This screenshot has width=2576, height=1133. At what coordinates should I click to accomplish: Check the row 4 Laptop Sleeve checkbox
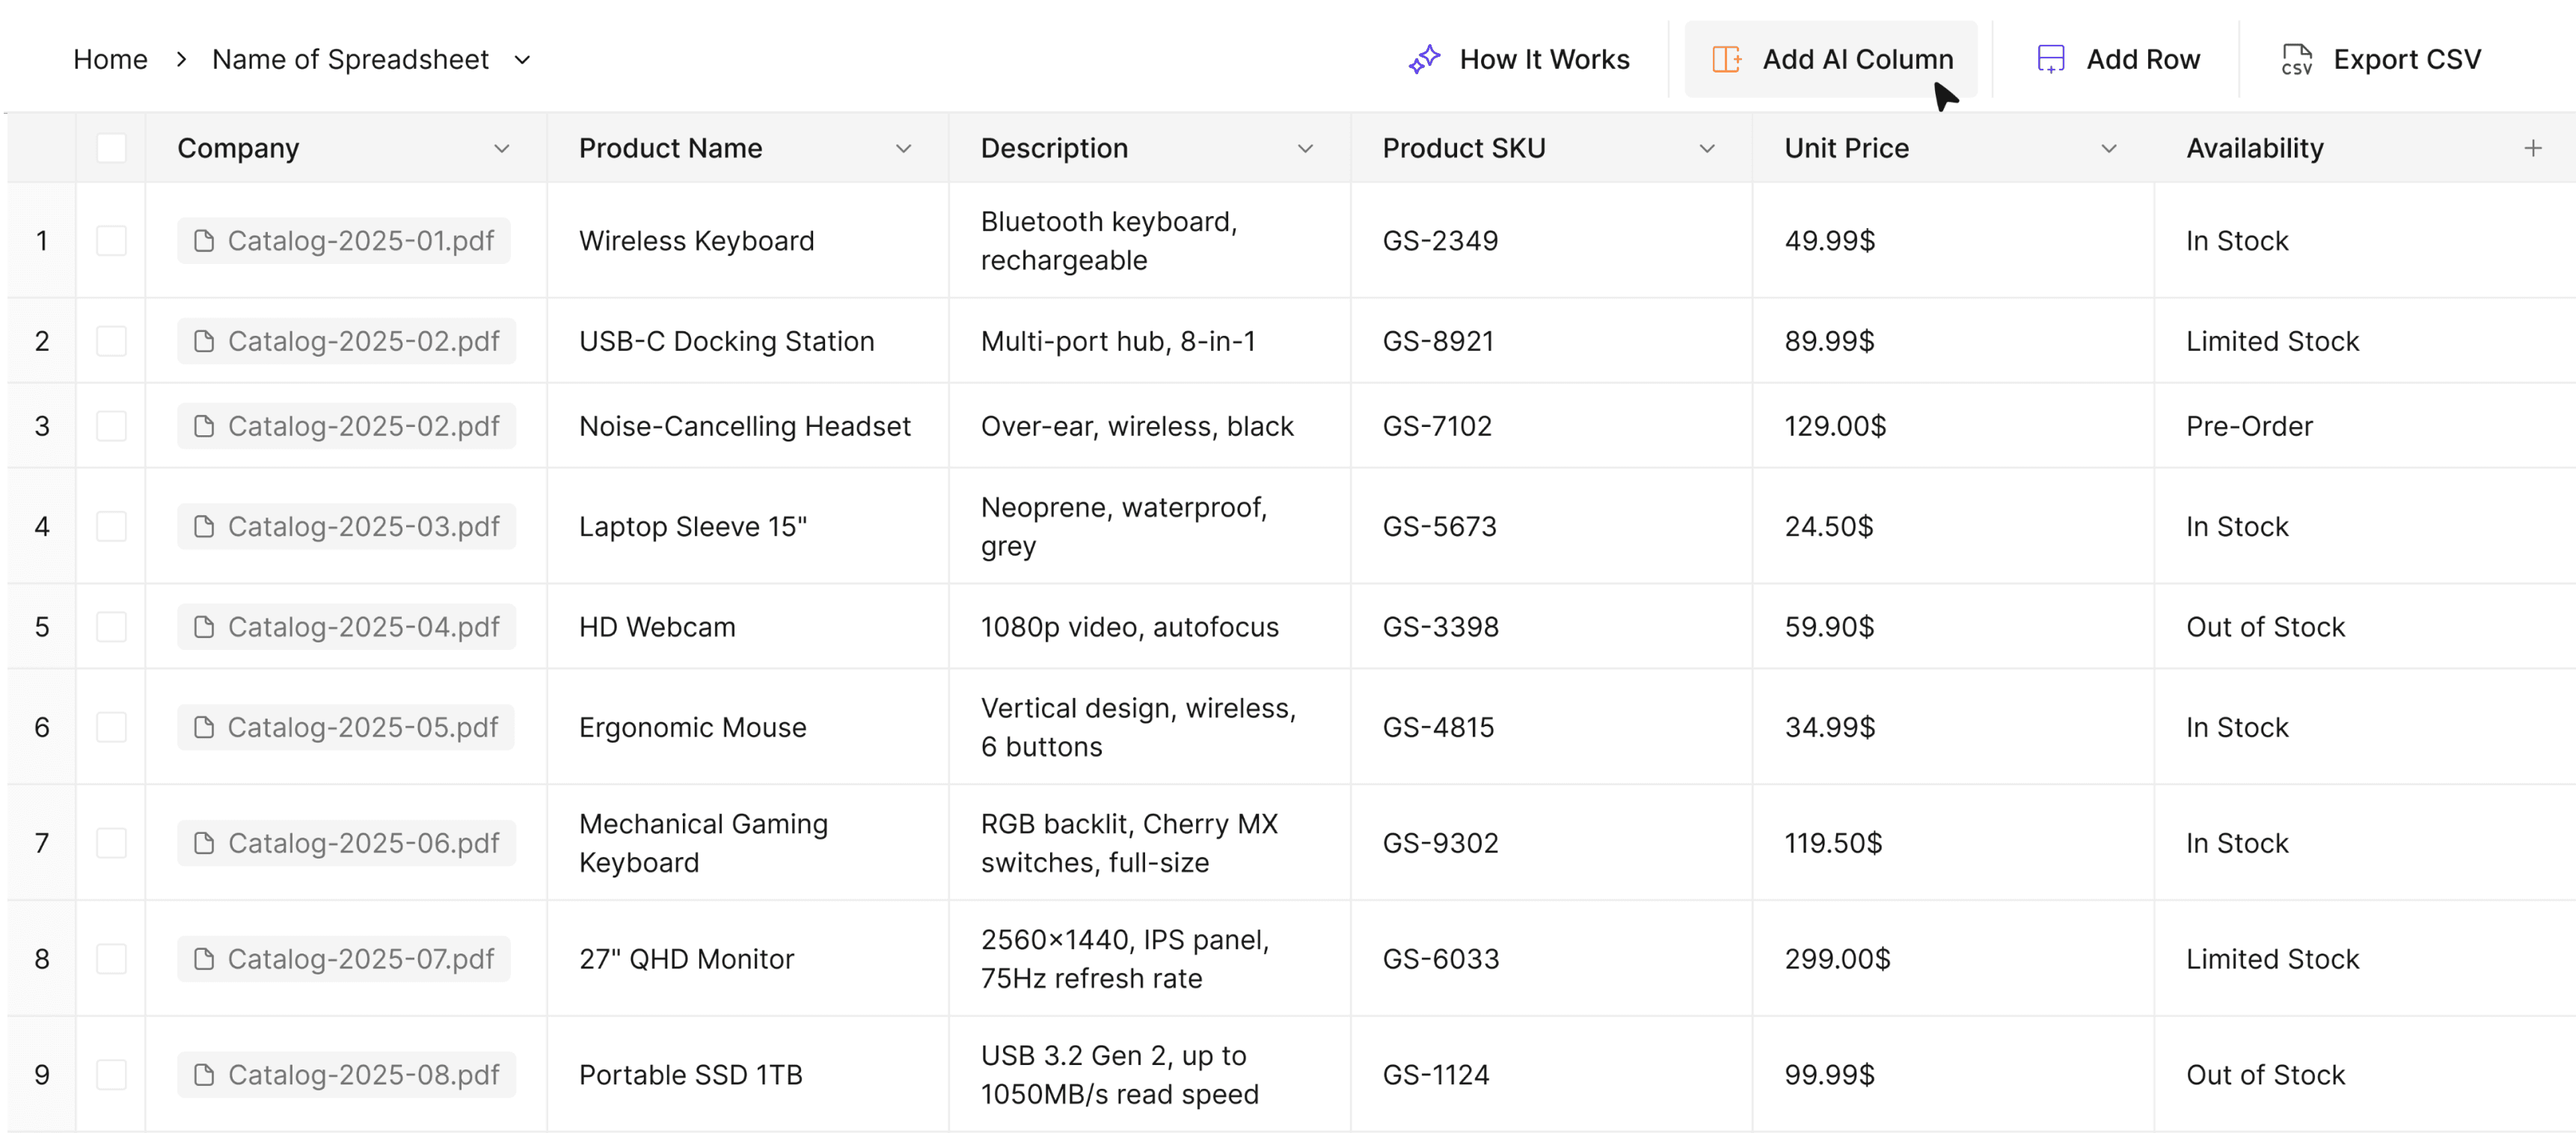coord(111,527)
